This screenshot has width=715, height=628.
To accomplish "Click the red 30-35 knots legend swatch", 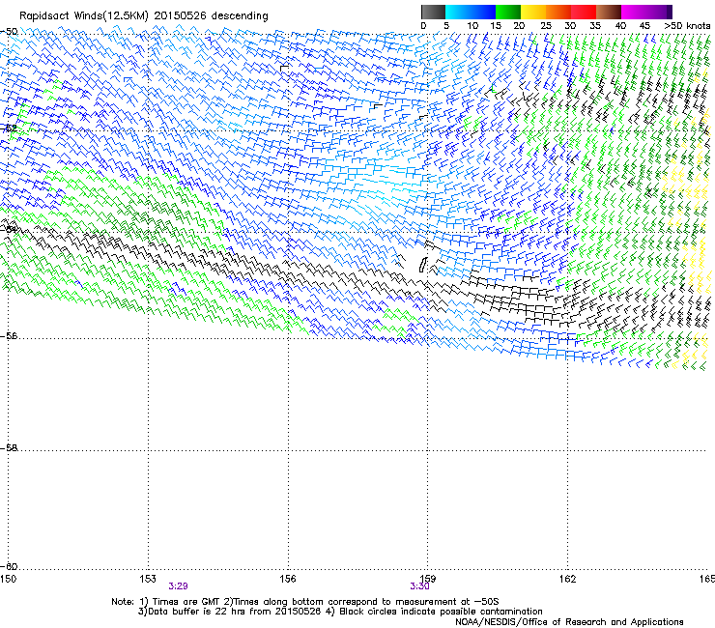I will click(584, 12).
